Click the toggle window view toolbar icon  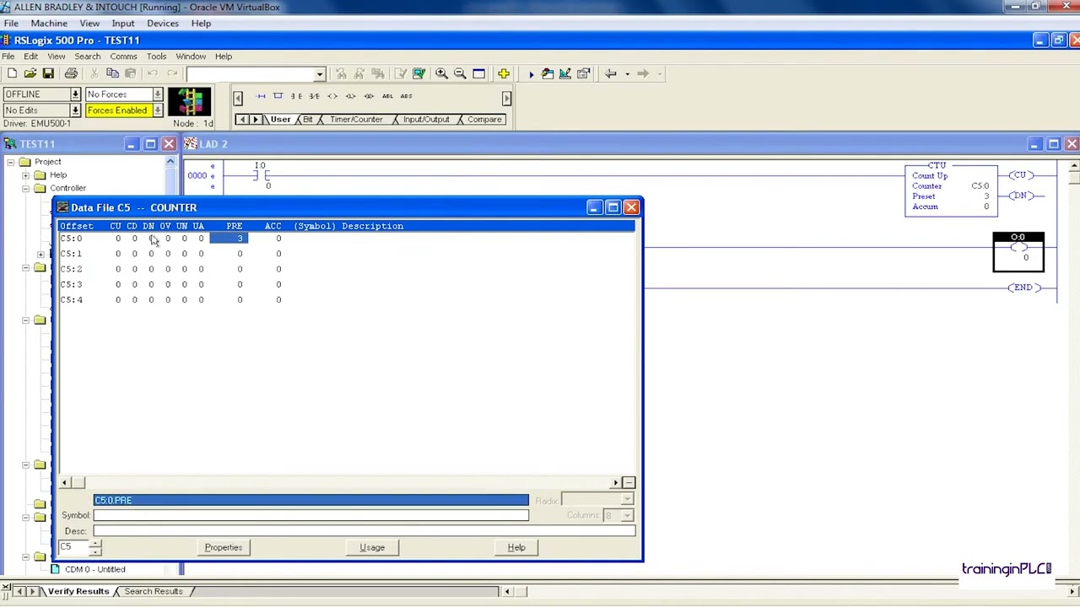[x=478, y=74]
